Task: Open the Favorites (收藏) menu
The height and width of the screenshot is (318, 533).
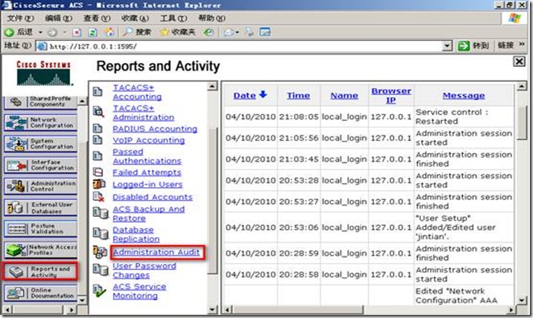Action: [x=135, y=18]
